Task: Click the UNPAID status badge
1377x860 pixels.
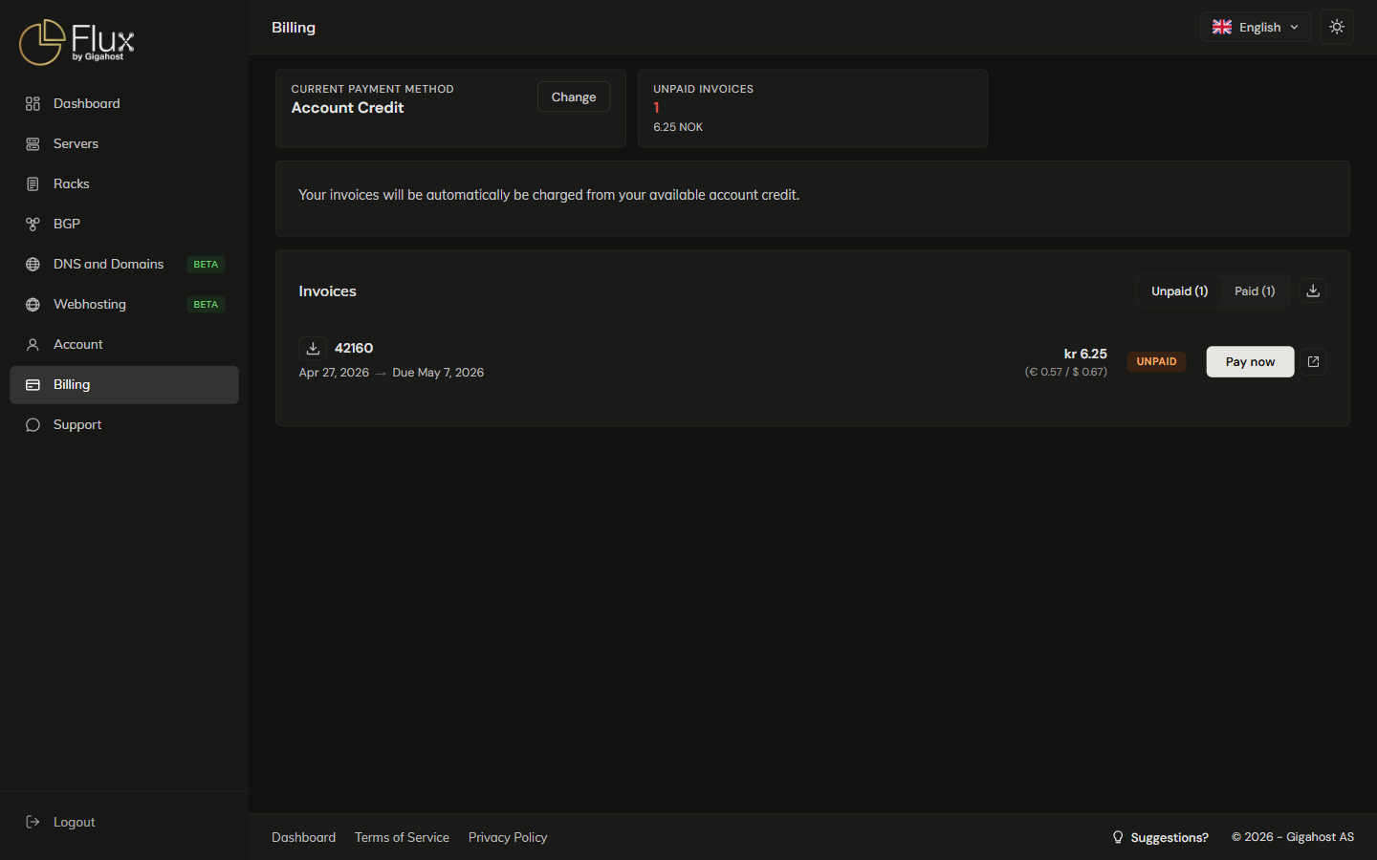Action: coord(1156,361)
